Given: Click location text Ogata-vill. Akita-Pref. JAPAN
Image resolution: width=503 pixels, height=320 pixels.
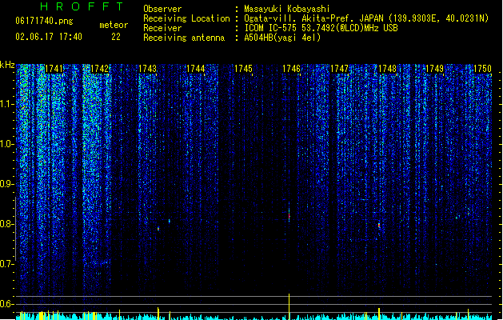Looking at the screenshot, I should [x=313, y=18].
